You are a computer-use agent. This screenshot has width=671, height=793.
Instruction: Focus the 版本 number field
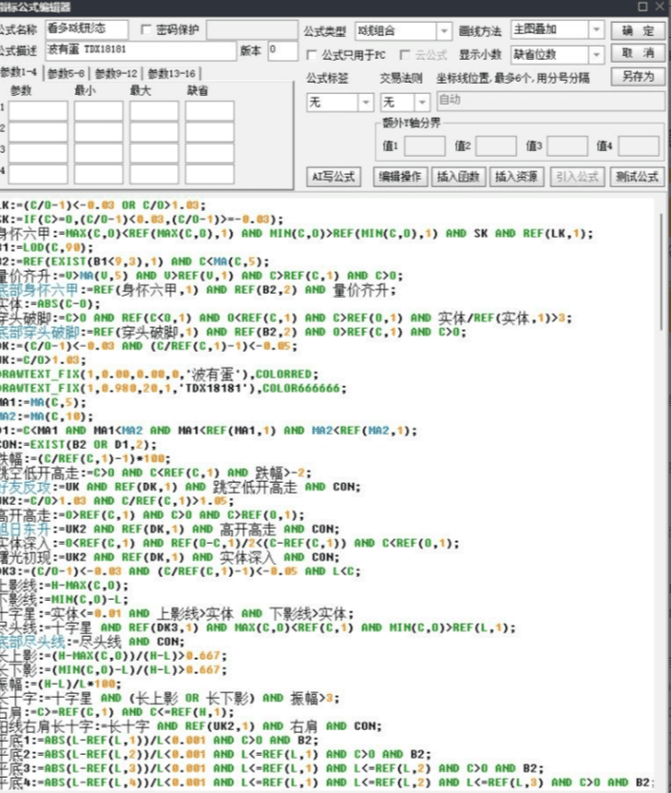(x=282, y=50)
